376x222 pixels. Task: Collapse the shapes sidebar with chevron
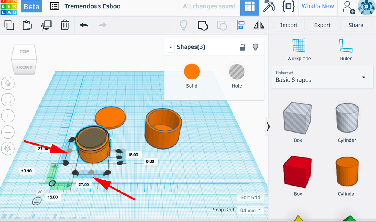coord(268,127)
